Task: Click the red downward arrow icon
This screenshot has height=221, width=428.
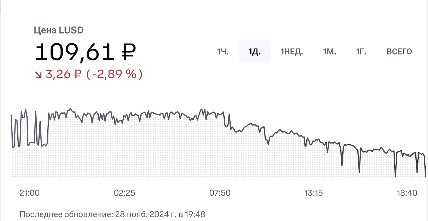Action: (x=39, y=75)
